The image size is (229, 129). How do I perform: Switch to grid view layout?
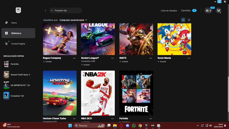(183, 20)
